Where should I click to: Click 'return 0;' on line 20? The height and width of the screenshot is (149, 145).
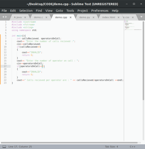pos(27,74)
